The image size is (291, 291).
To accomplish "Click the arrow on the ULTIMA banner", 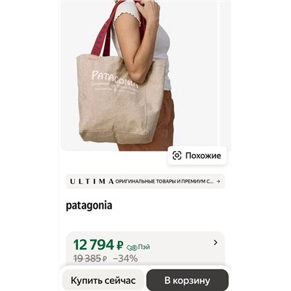I will pyautogui.click(x=218, y=181).
